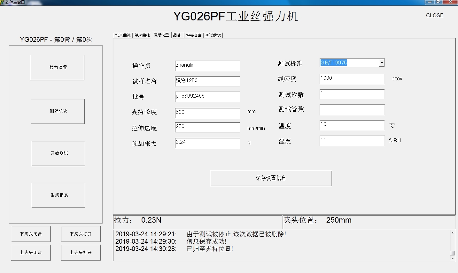The width and height of the screenshot is (458, 273).
Task: Open the 报表查询 tab
Action: (194, 35)
